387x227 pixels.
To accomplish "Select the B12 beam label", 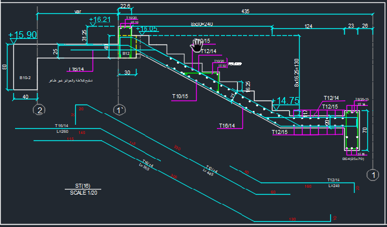I will coord(126,54).
